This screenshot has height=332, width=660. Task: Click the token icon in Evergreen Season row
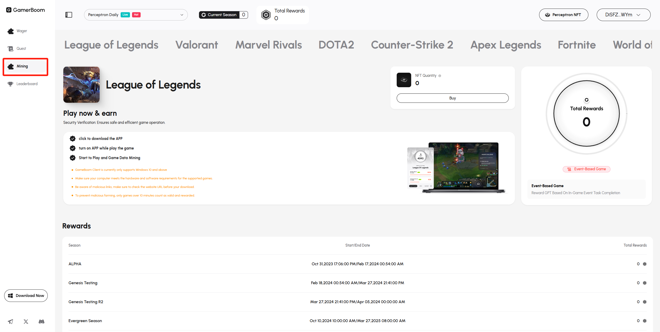tap(645, 321)
